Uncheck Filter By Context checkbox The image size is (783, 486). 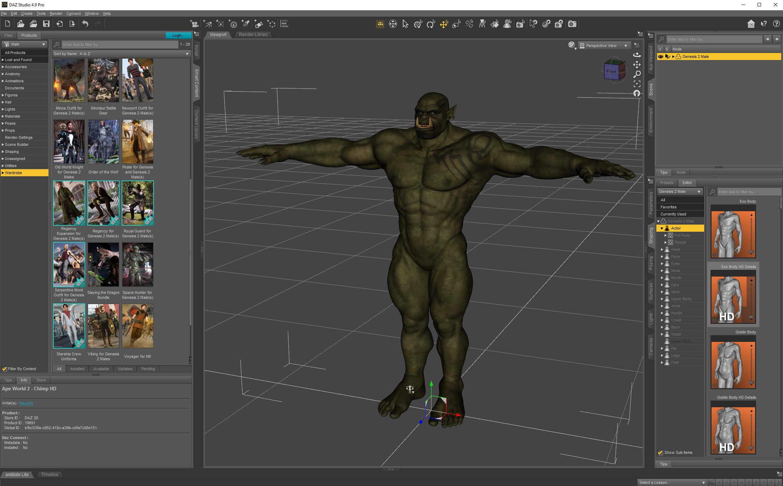pos(5,369)
